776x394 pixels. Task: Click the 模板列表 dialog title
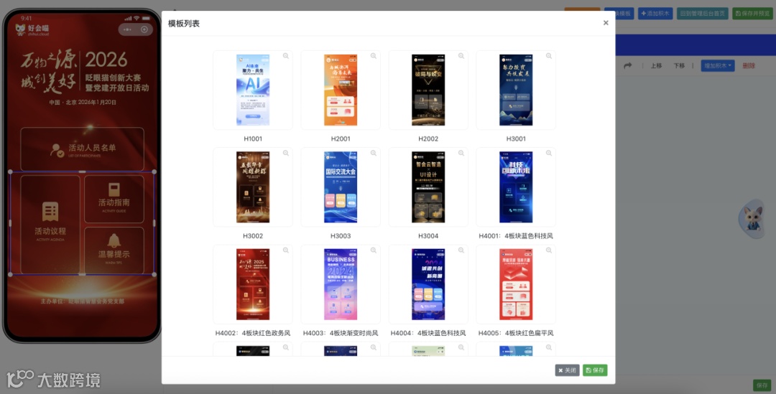coord(184,23)
